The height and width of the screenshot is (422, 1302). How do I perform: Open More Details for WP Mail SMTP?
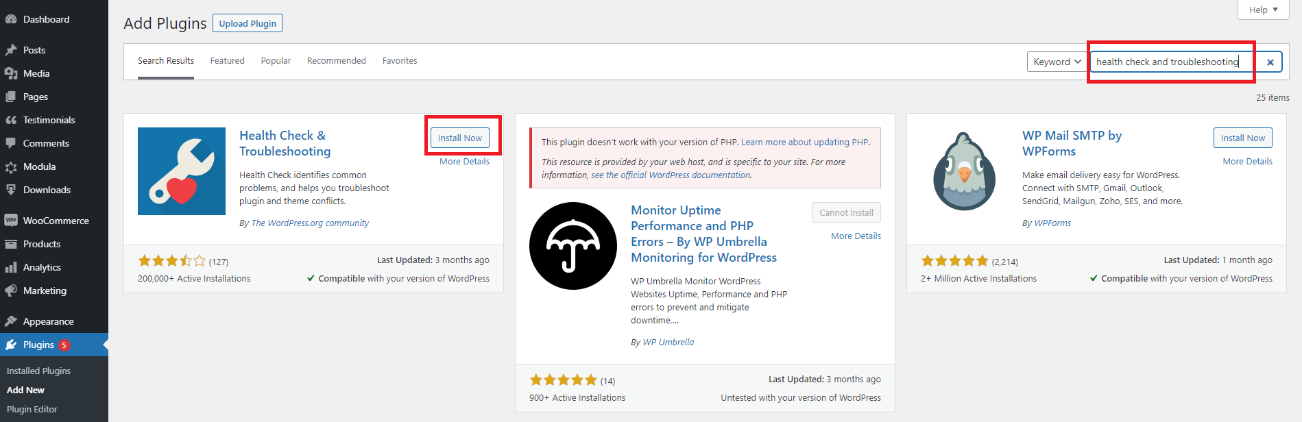[x=1248, y=162]
